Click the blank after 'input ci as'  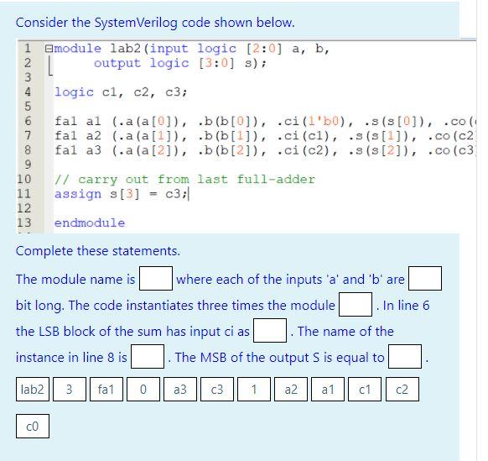[270, 330]
